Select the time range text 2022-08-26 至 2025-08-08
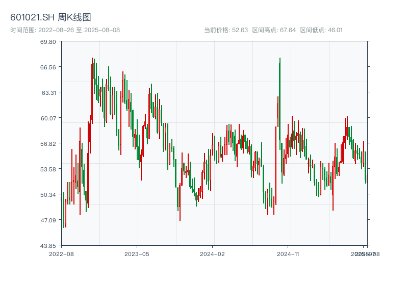408x306 pixels. pyautogui.click(x=79, y=30)
